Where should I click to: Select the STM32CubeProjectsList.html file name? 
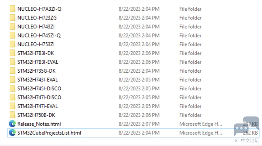tap(49, 133)
